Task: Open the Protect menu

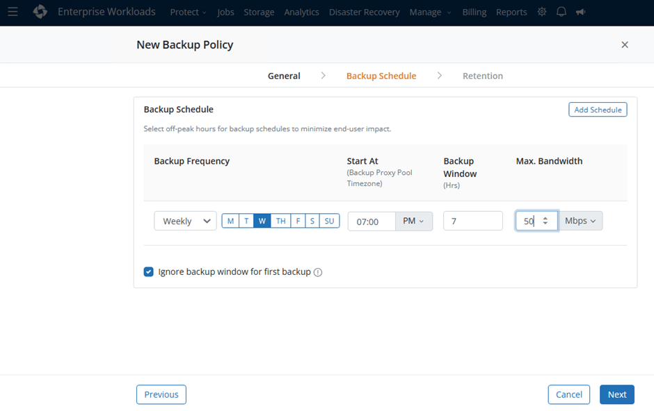Action: [x=188, y=12]
